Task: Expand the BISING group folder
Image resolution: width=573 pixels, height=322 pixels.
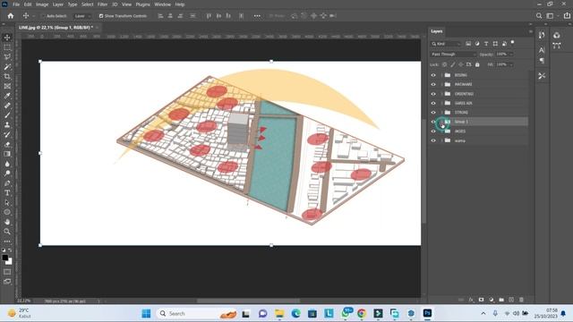Action: tap(441, 75)
